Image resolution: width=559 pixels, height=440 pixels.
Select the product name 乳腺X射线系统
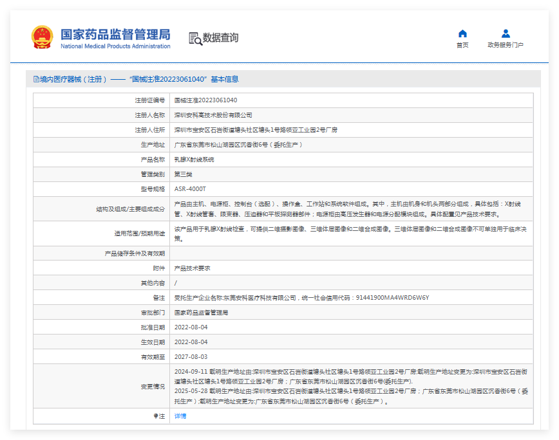tap(194, 160)
